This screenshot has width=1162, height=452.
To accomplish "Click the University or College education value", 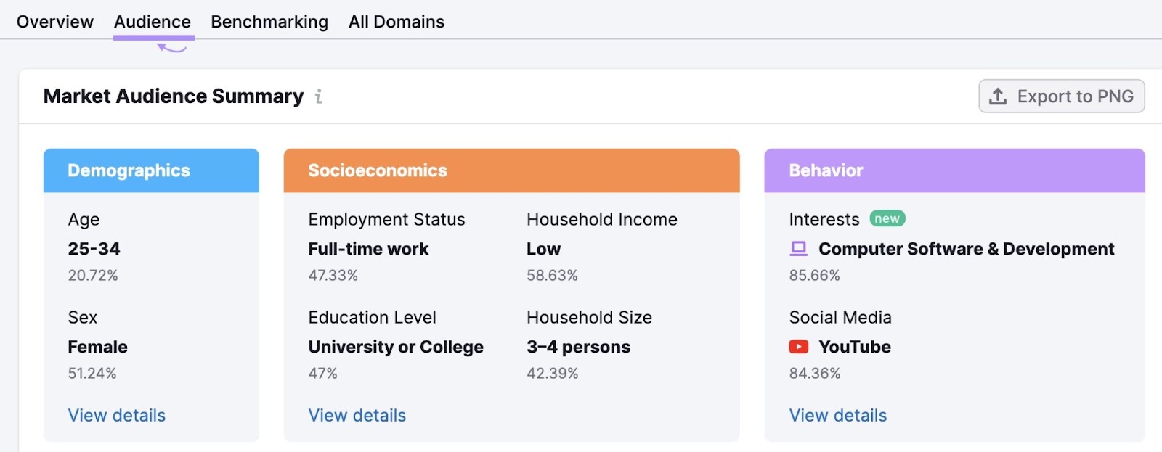I will pos(396,347).
